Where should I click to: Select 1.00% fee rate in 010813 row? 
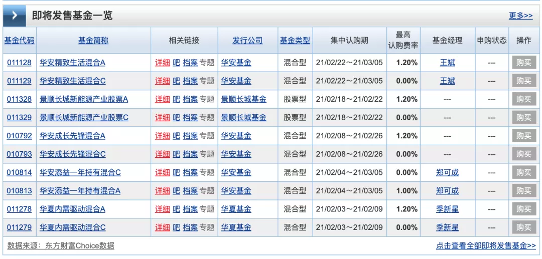(407, 191)
